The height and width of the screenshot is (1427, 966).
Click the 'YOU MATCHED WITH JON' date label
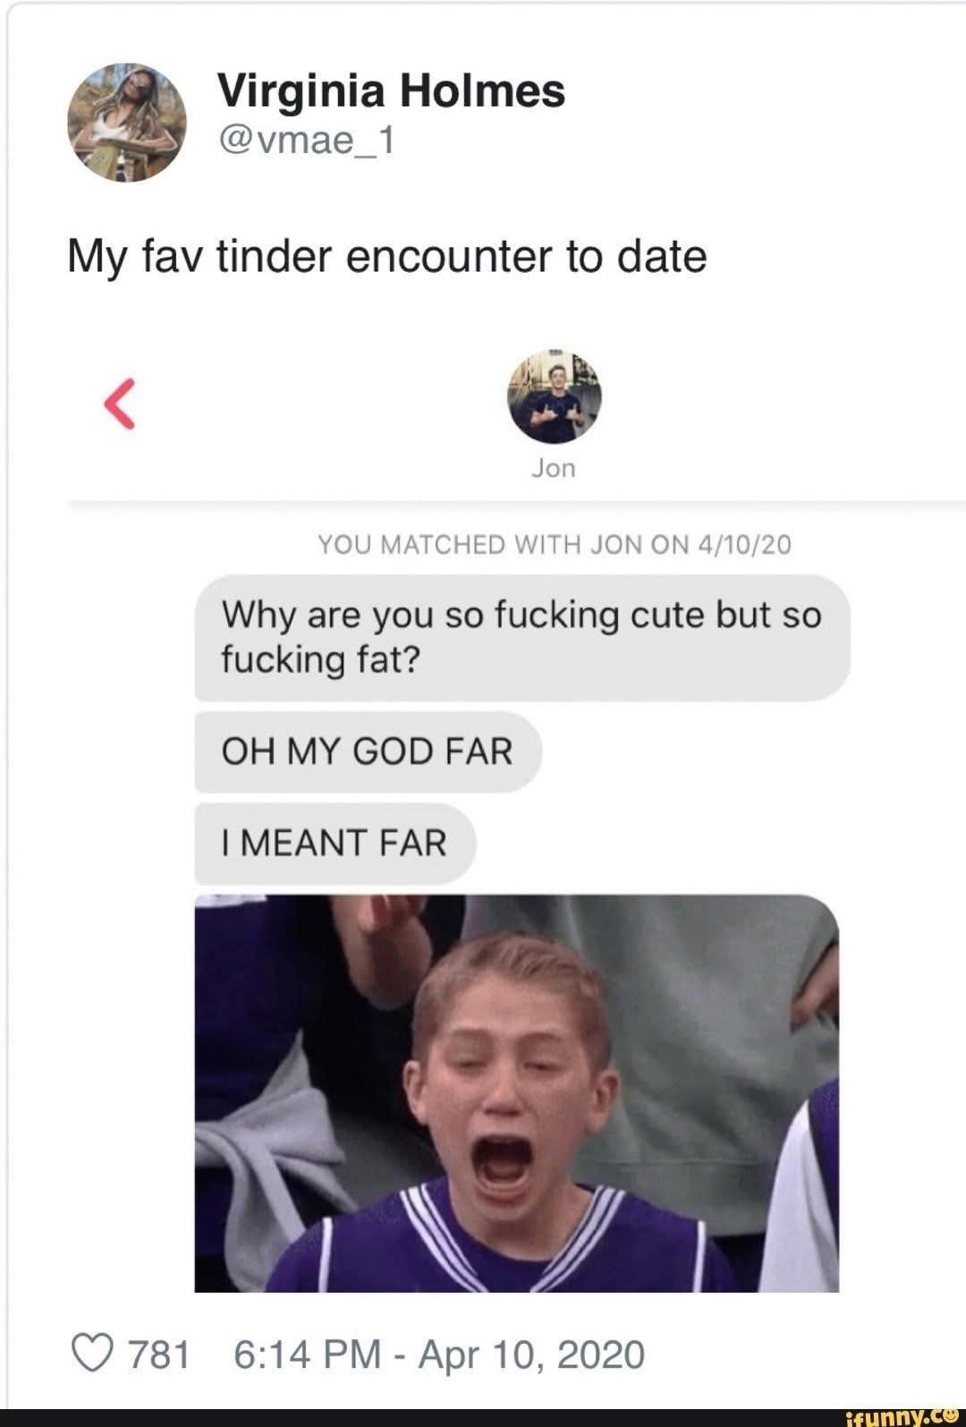(555, 544)
